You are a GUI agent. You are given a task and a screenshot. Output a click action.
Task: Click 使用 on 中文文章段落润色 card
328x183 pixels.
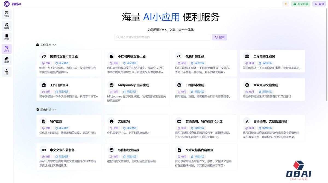(46, 157)
